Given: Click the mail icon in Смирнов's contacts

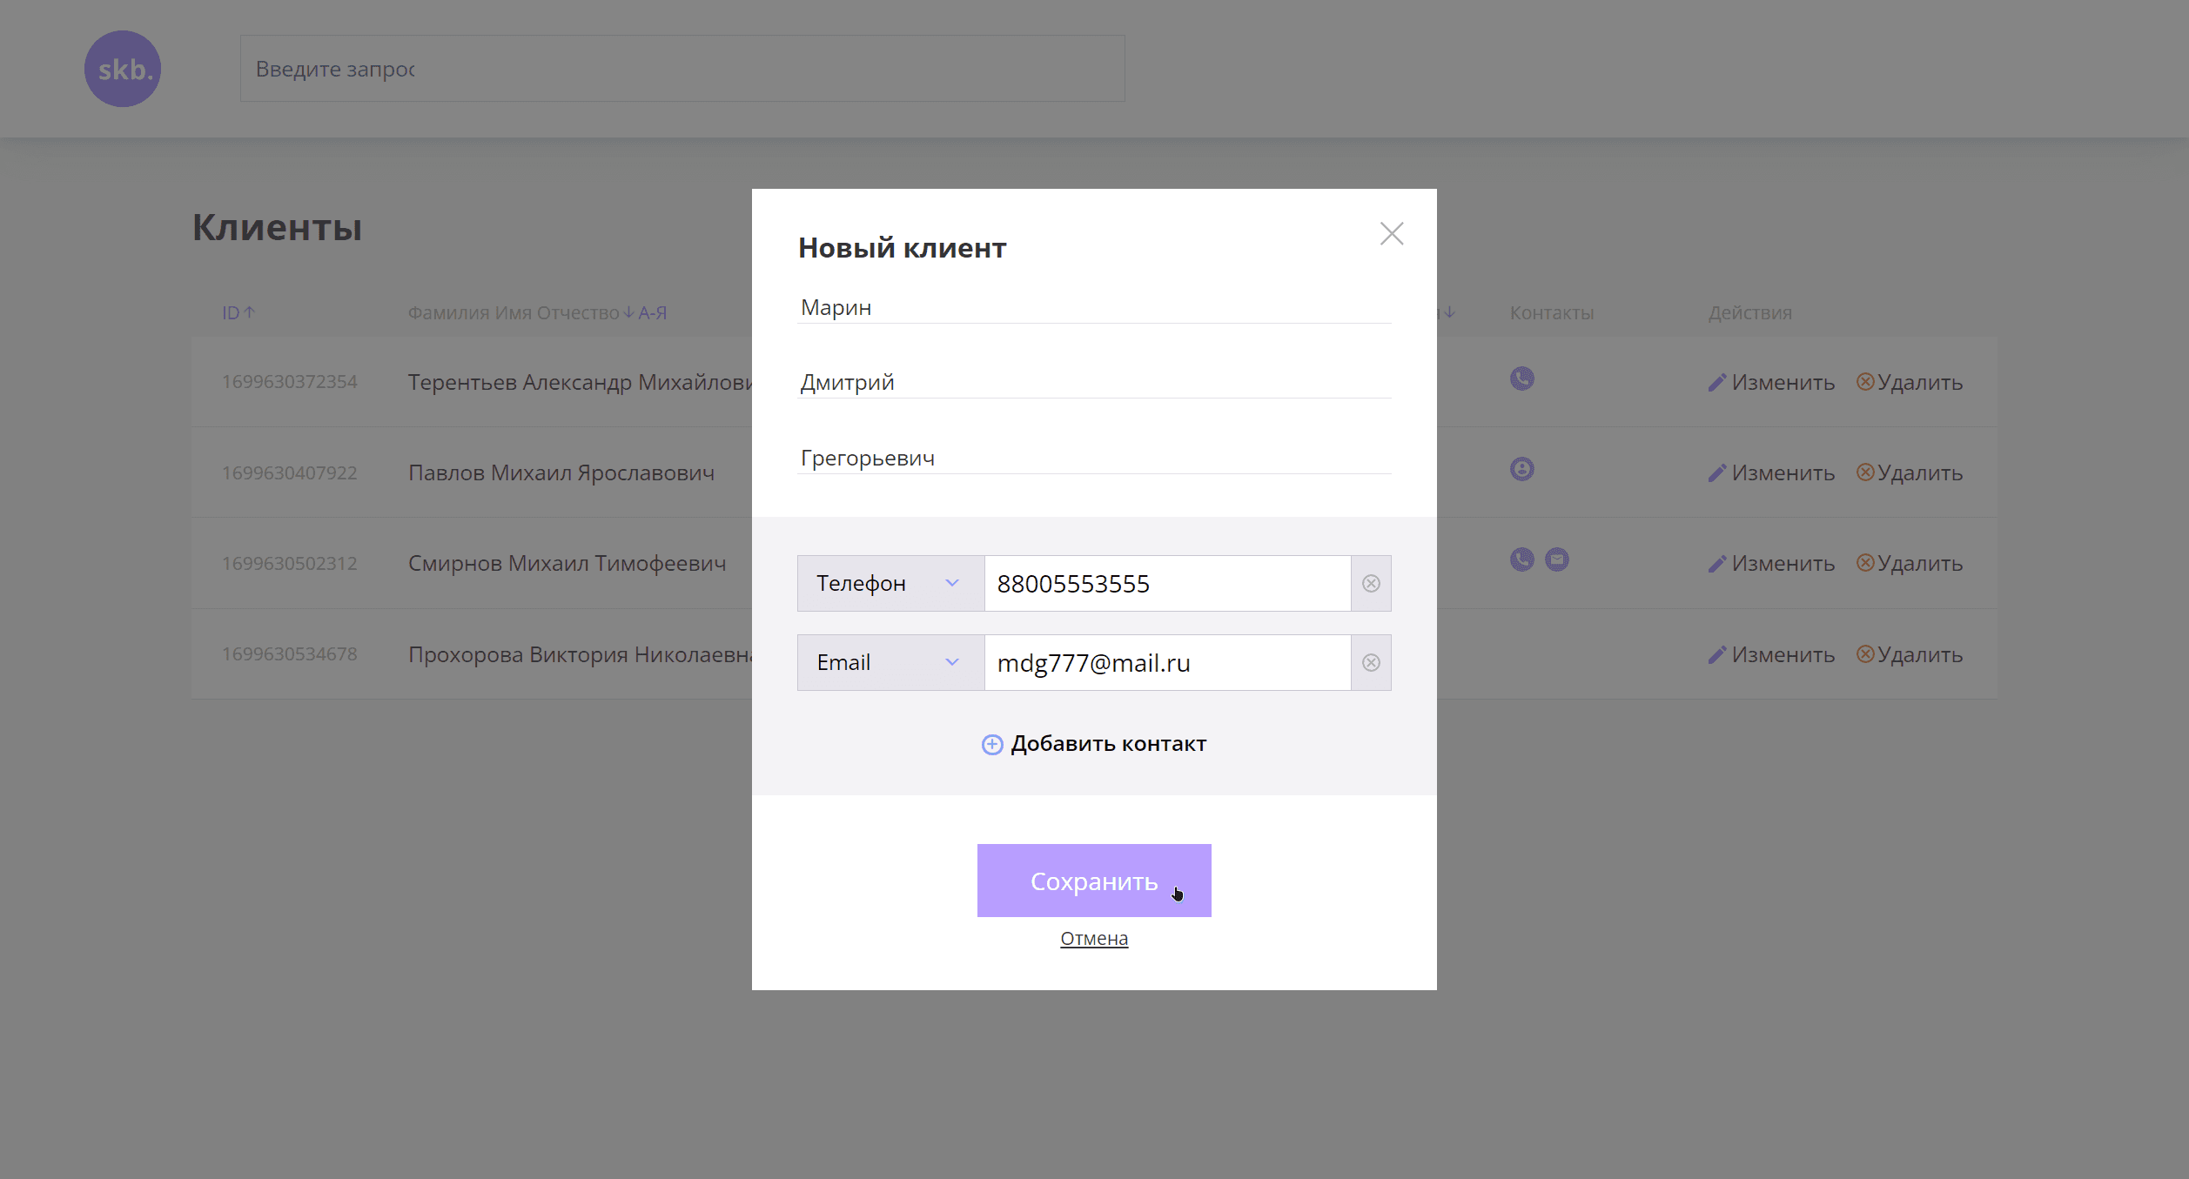Looking at the screenshot, I should point(1556,560).
